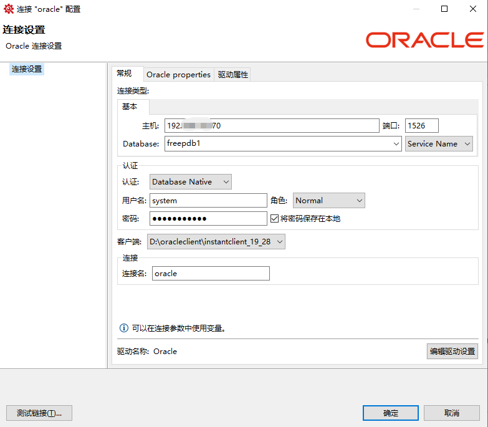Click the 测试链接 button
Viewport: 488px width, 427px height.
tap(39, 413)
